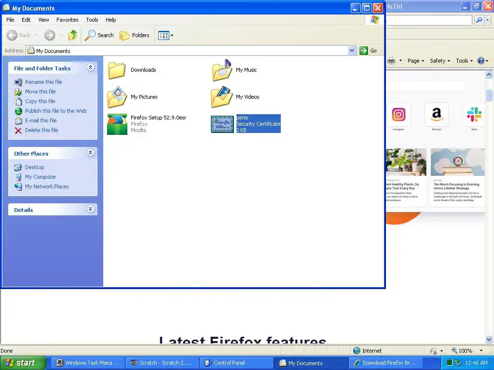The width and height of the screenshot is (494, 370).
Task: Open the Back button history dropdown
Action: (x=37, y=35)
